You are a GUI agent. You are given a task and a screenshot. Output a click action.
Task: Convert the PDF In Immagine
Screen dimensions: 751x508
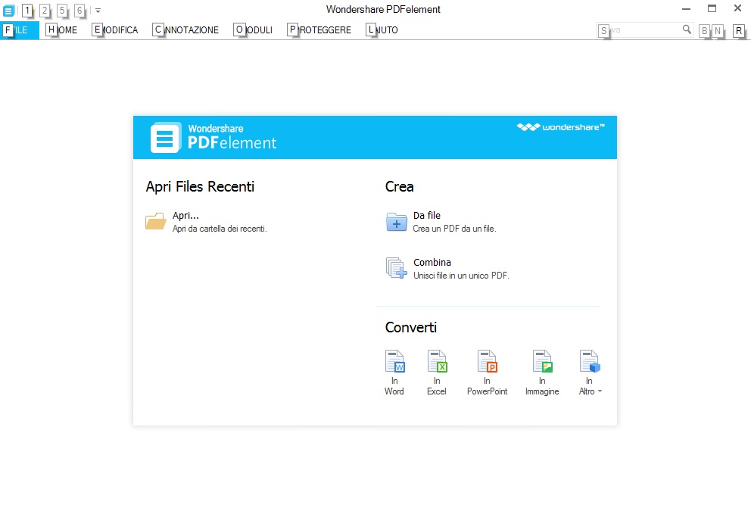(542, 372)
